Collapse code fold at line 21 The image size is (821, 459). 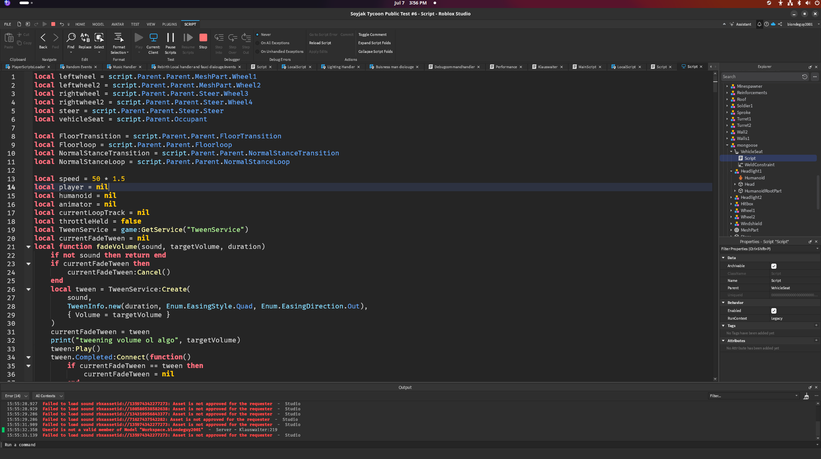point(28,247)
